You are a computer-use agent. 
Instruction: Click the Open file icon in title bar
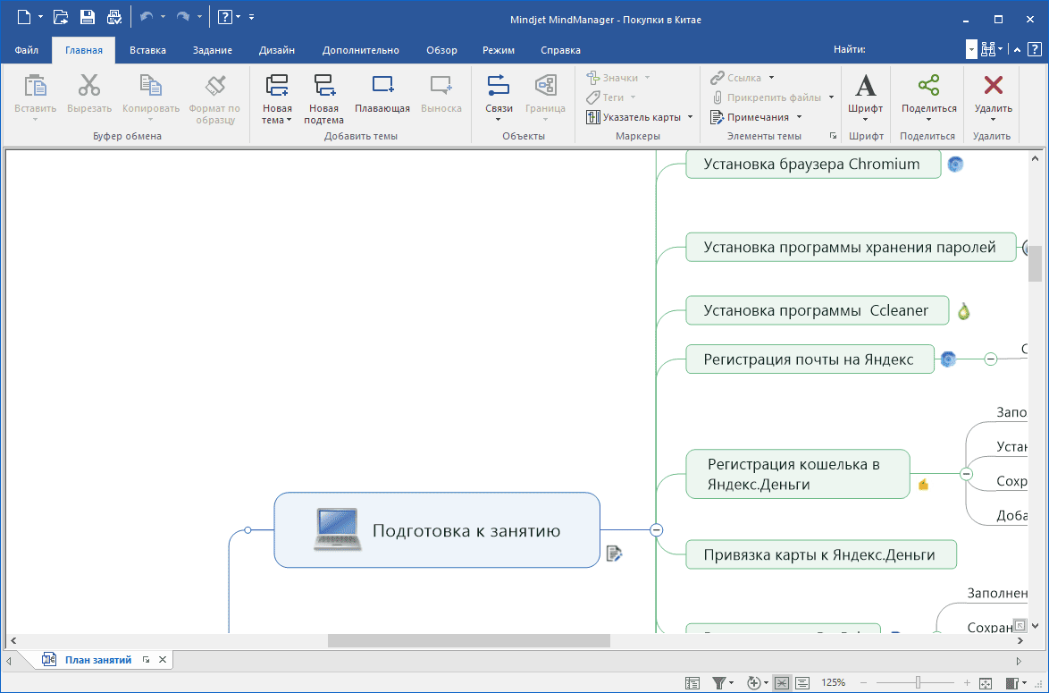click(60, 17)
